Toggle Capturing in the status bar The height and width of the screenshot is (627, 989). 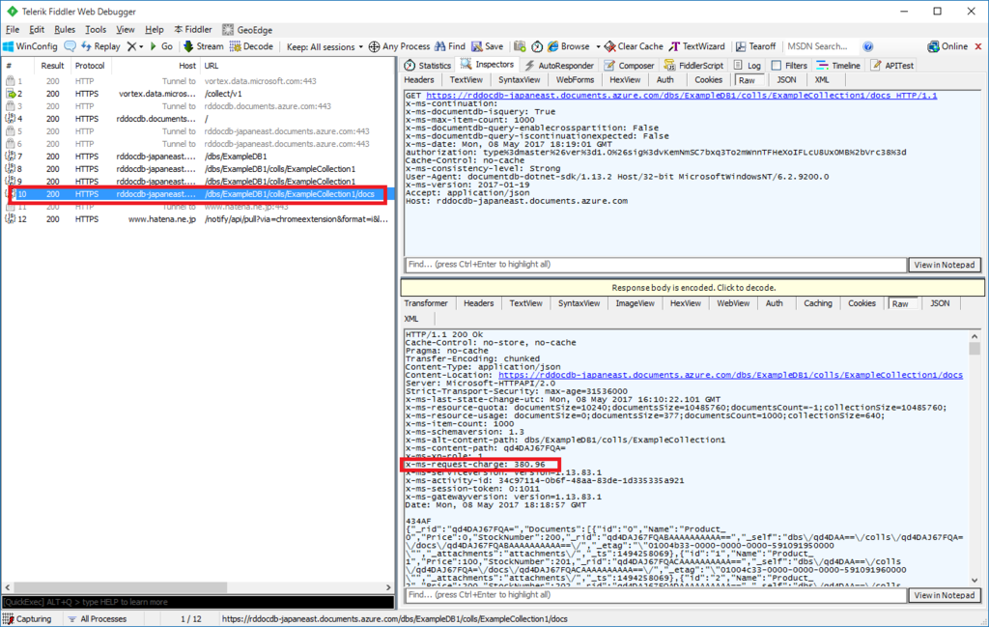click(x=28, y=619)
